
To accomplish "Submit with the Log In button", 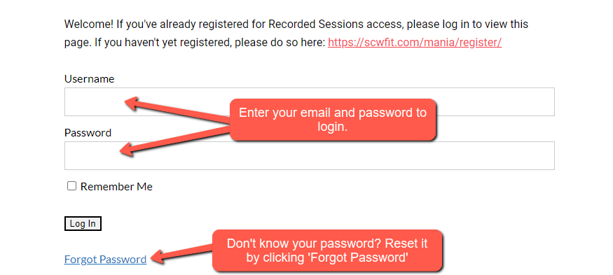I will tap(83, 223).
